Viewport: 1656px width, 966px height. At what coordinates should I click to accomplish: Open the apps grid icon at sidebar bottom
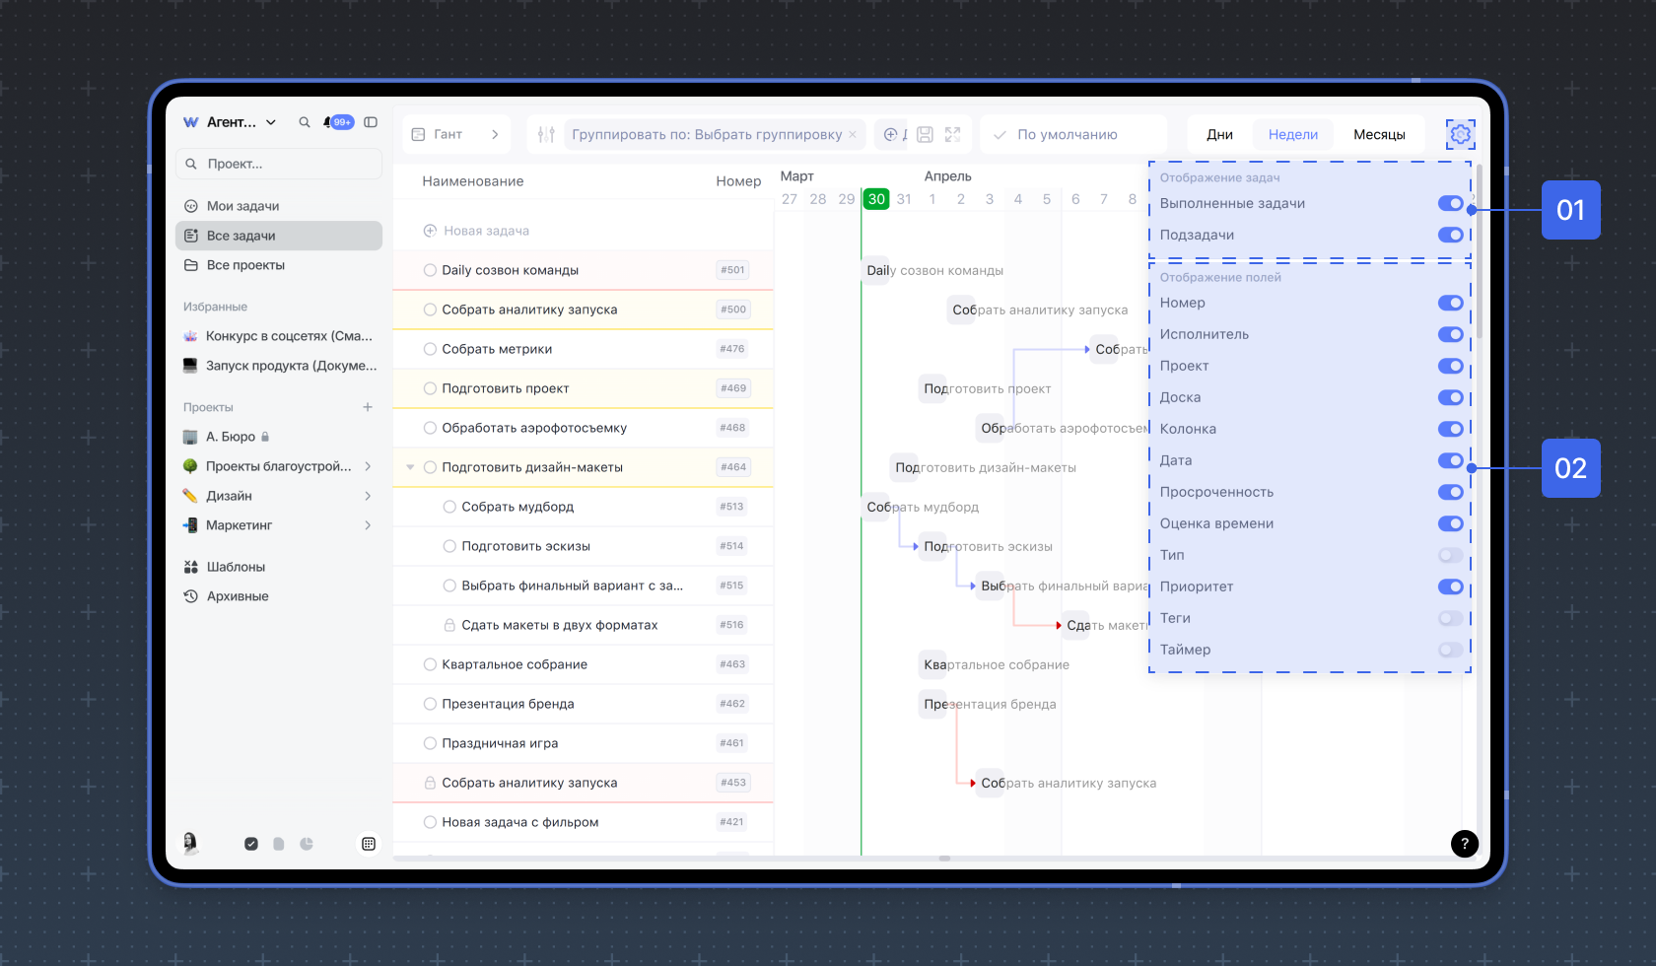tap(369, 844)
